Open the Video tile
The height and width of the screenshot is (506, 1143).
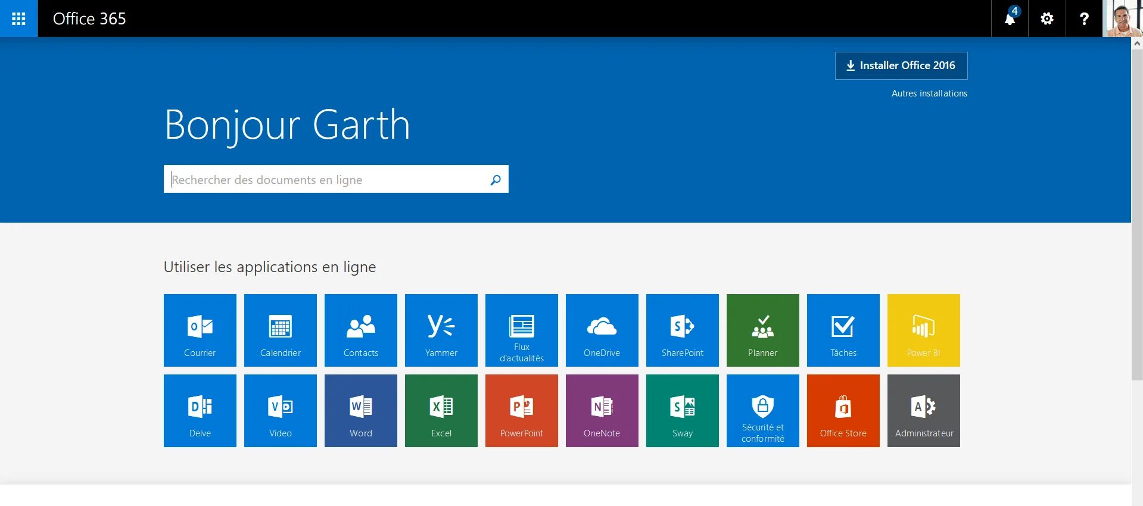click(x=281, y=411)
